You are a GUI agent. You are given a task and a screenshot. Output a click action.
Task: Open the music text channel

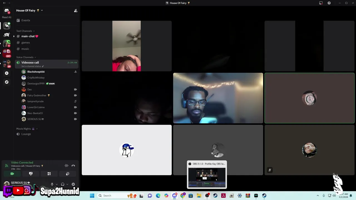(46, 49)
